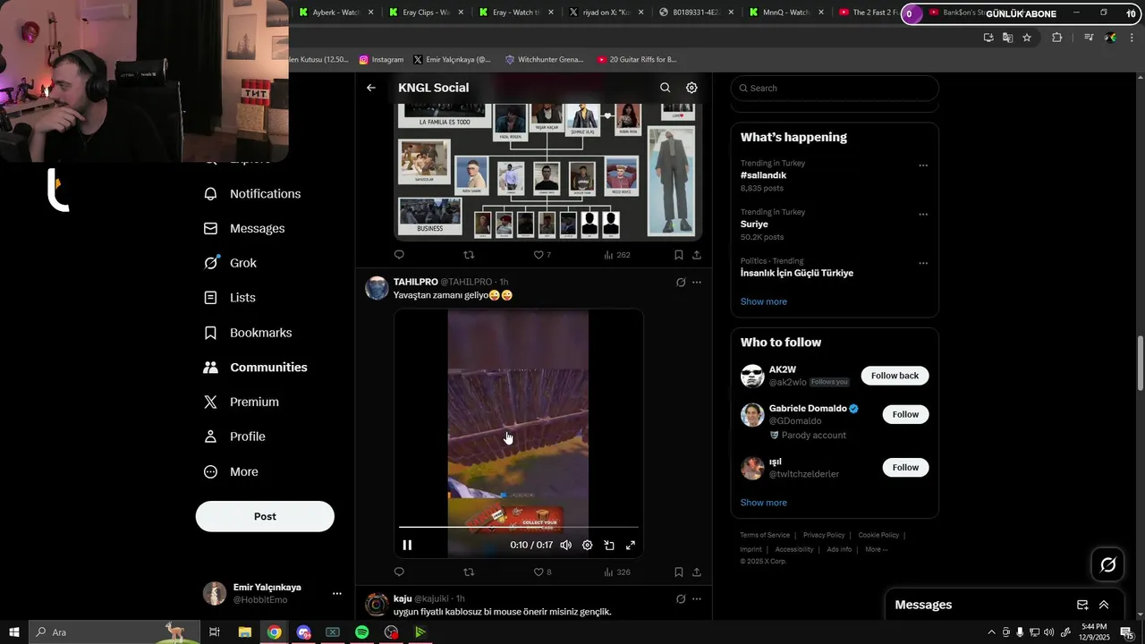View analytics of post with 262 views
This screenshot has height=644, width=1145.
point(617,255)
